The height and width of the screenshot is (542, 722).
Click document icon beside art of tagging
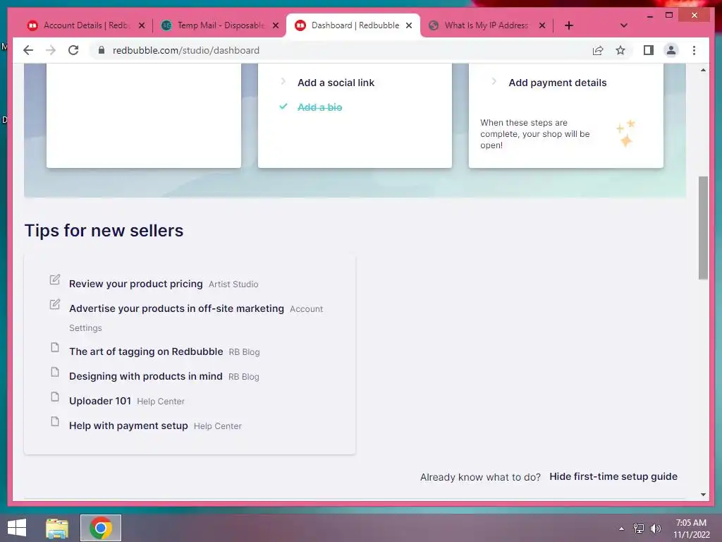click(55, 347)
